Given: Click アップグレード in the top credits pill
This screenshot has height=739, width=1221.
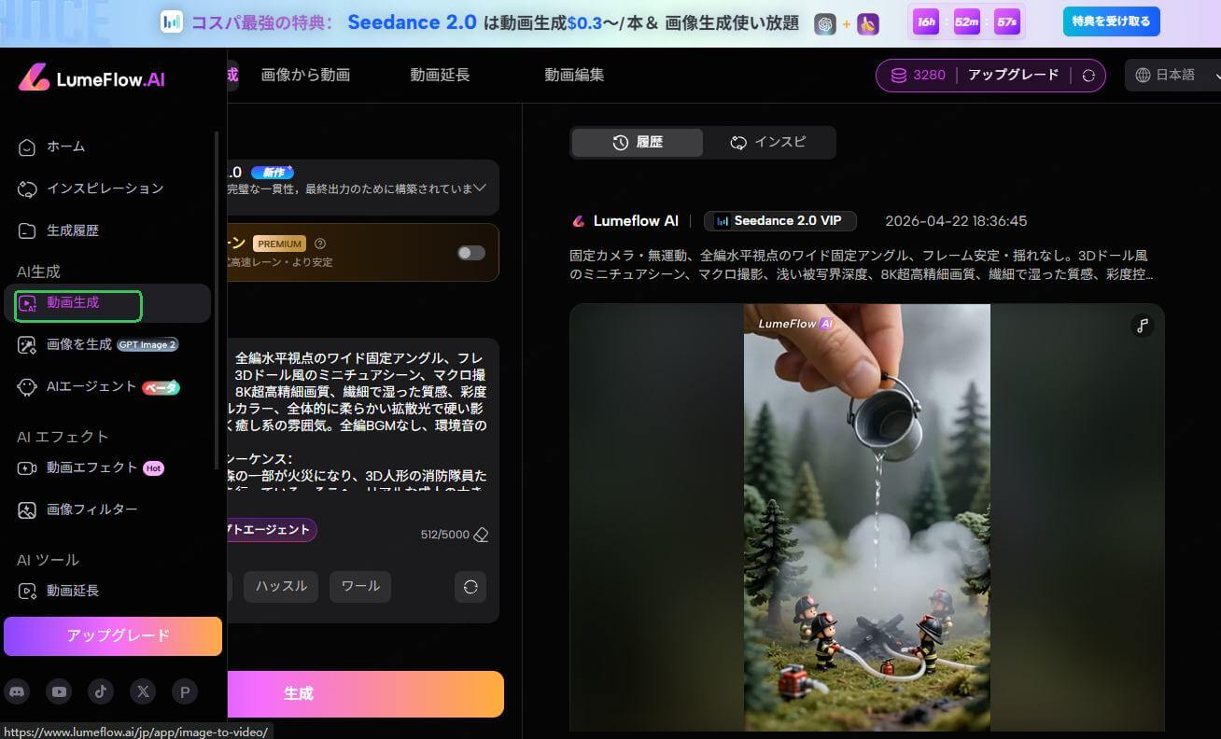Looking at the screenshot, I should (1013, 76).
